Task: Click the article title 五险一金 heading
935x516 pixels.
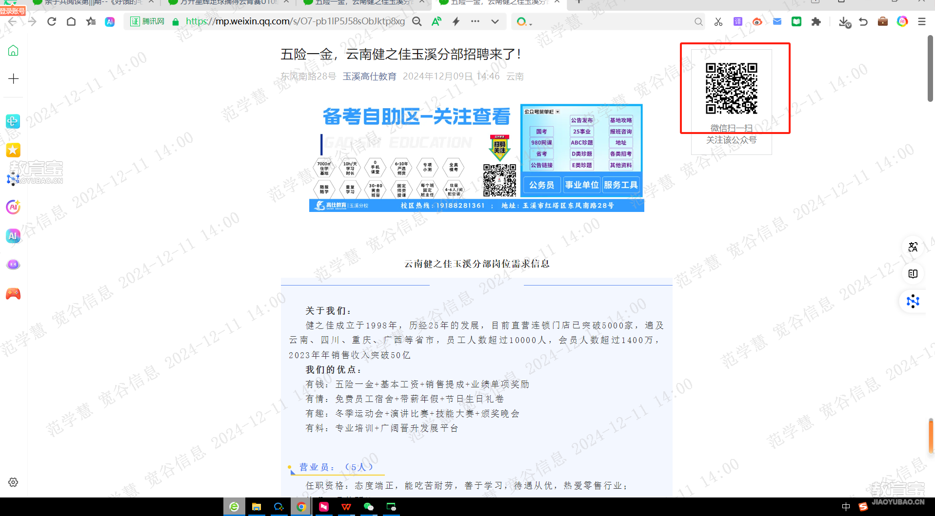Action: click(401, 54)
